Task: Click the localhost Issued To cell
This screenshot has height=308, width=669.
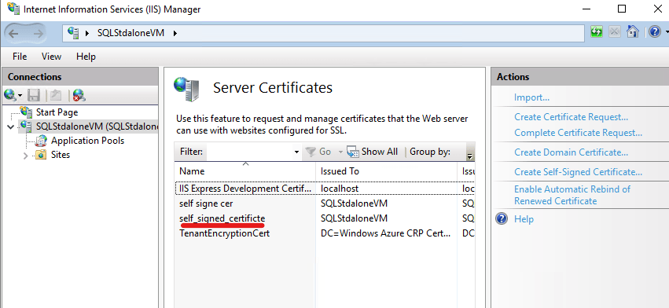Action: (340, 189)
